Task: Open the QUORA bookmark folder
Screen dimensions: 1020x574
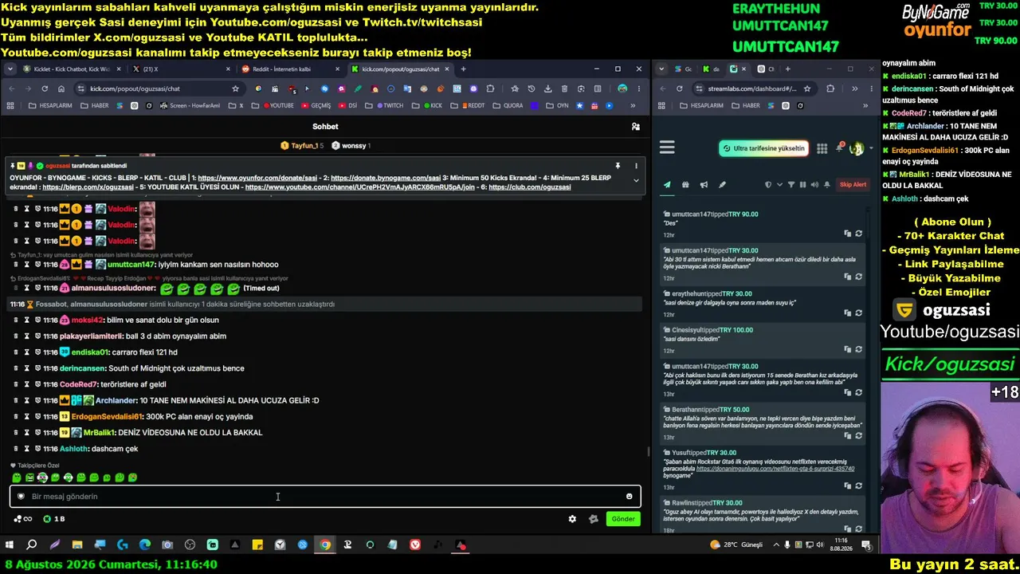Action: (x=508, y=105)
